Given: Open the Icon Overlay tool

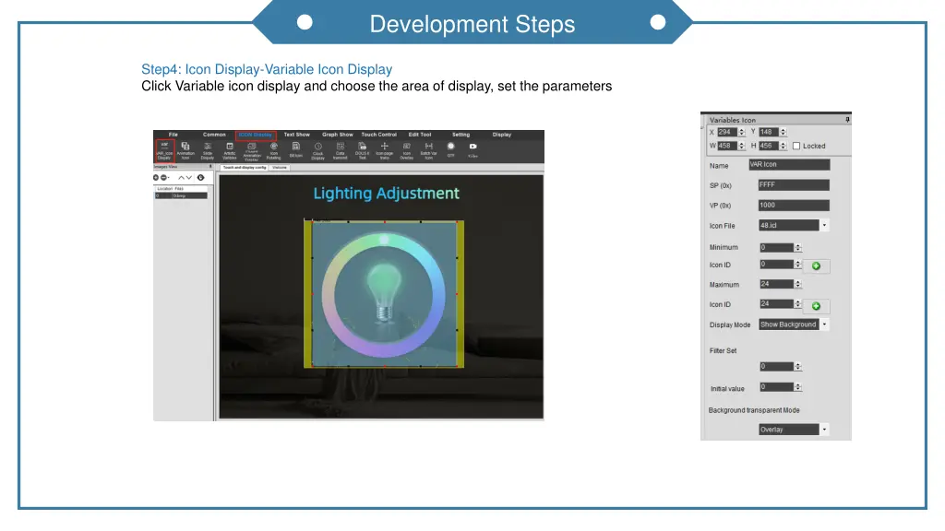Looking at the screenshot, I should [405, 149].
